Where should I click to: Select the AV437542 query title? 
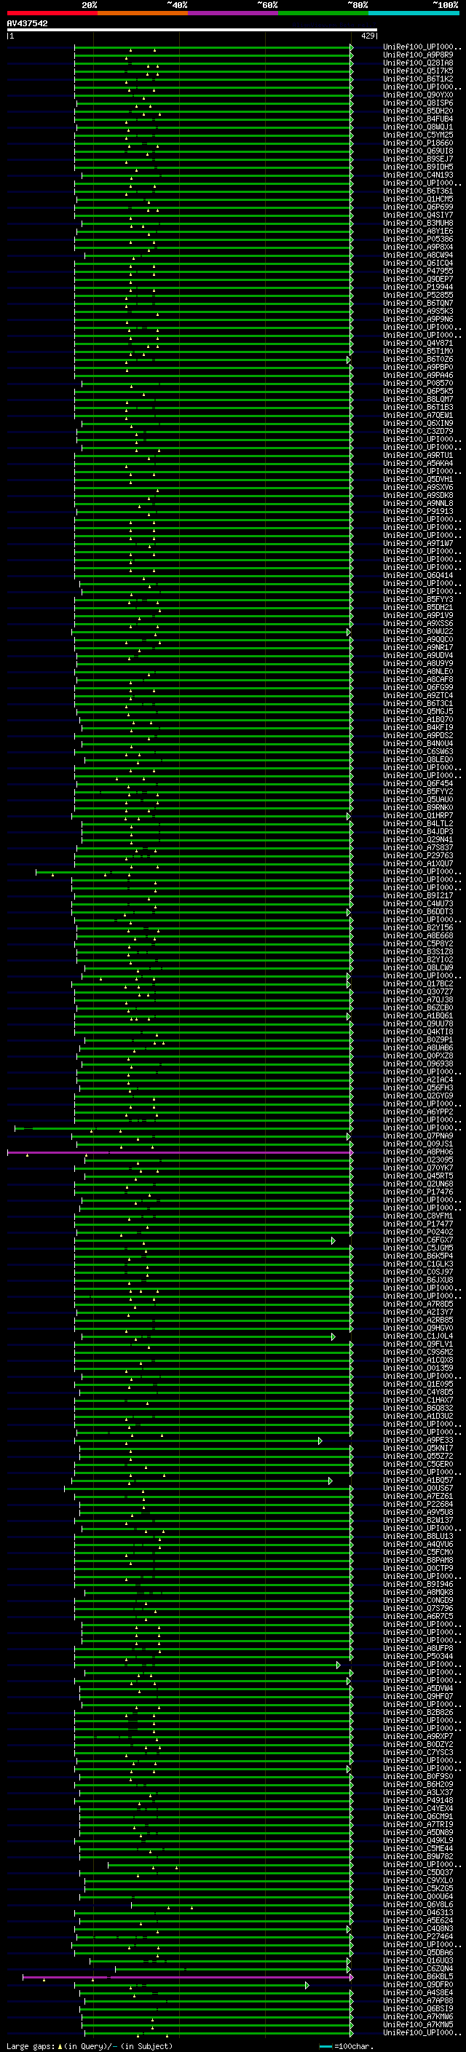pyautogui.click(x=27, y=23)
